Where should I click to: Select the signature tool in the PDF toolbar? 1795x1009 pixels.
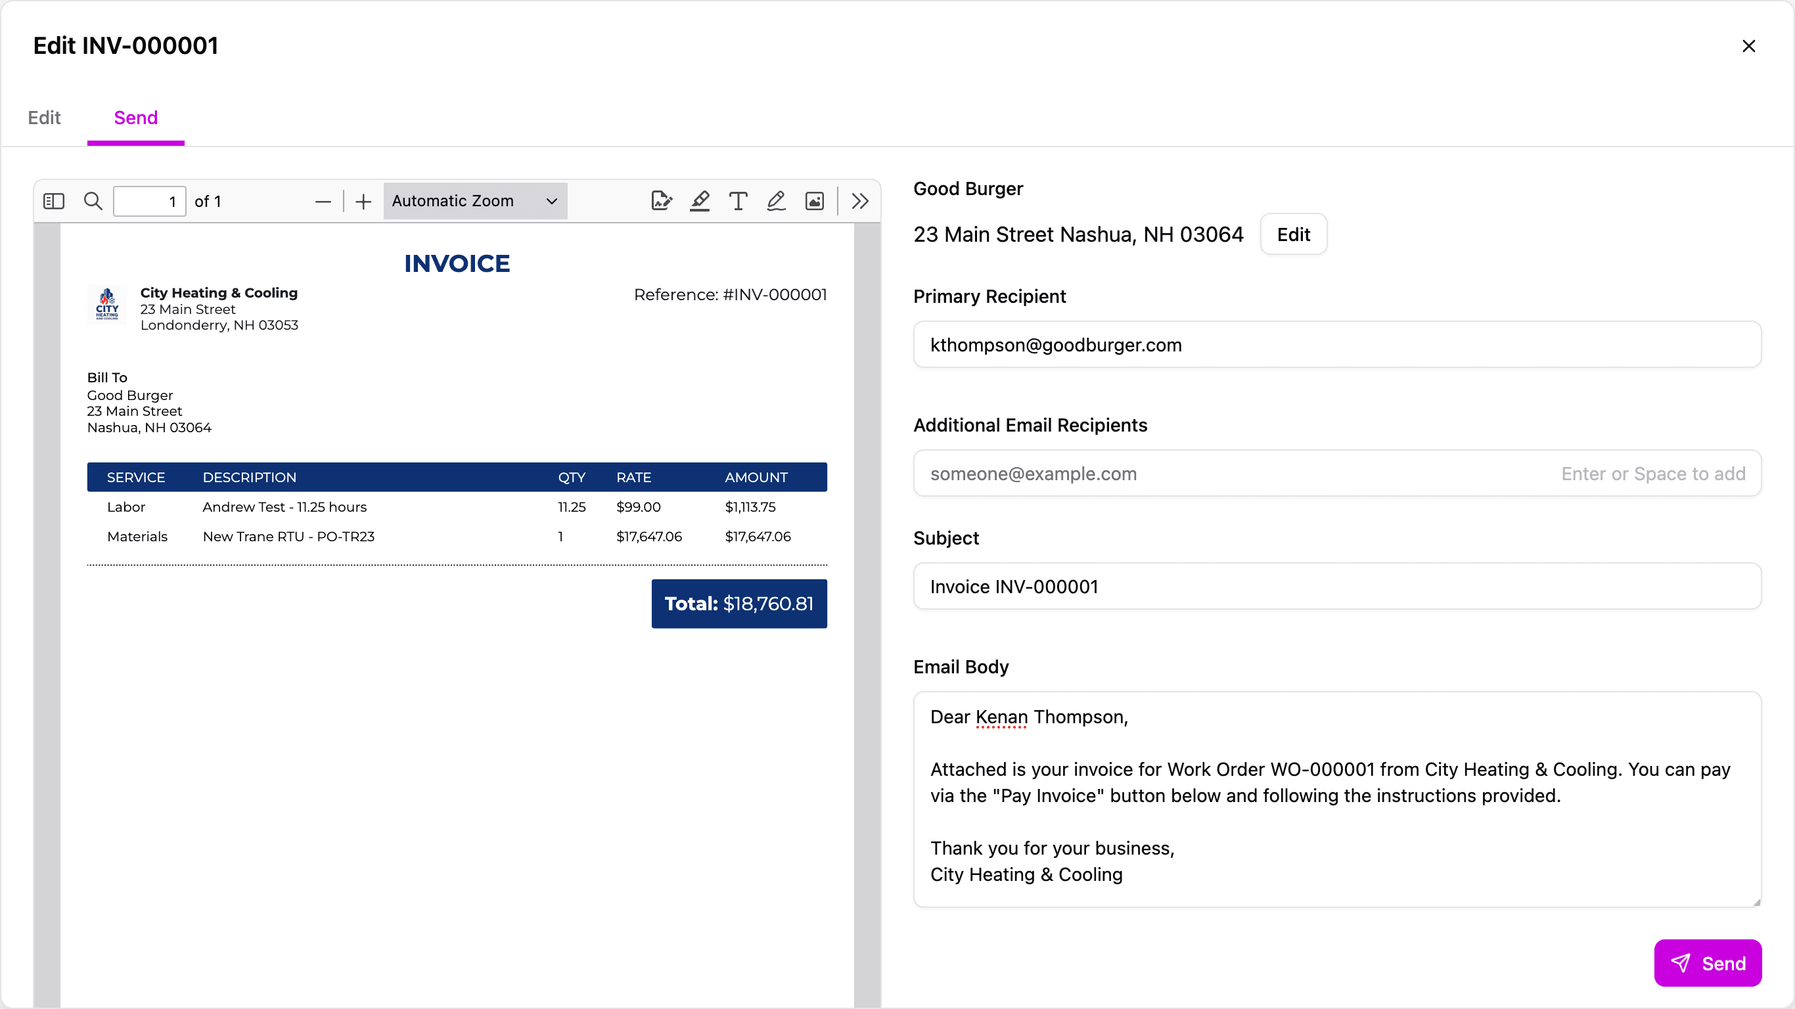(x=660, y=202)
